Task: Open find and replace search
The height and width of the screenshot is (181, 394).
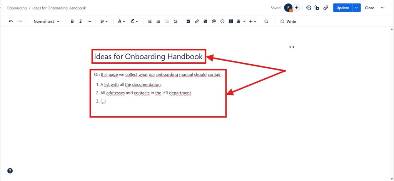Action: tap(266, 22)
